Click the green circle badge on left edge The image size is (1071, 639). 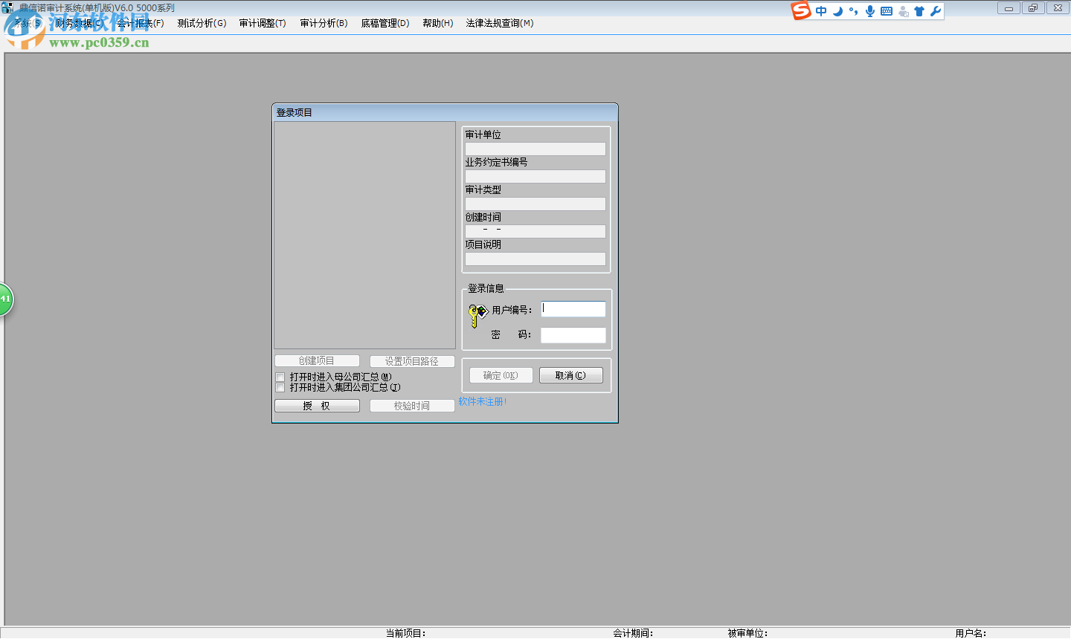click(x=5, y=299)
